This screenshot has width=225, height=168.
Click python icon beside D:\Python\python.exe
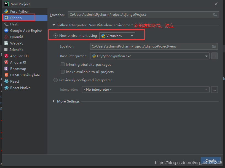pos(94,56)
